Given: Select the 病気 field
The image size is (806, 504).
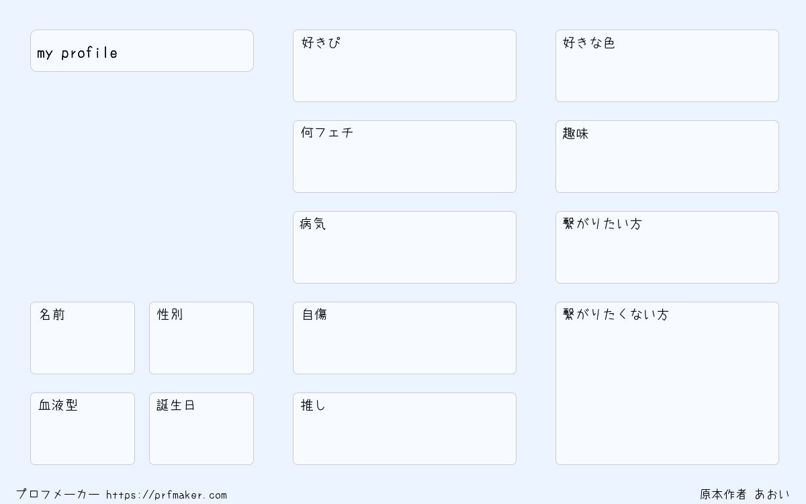Looking at the screenshot, I should (404, 247).
